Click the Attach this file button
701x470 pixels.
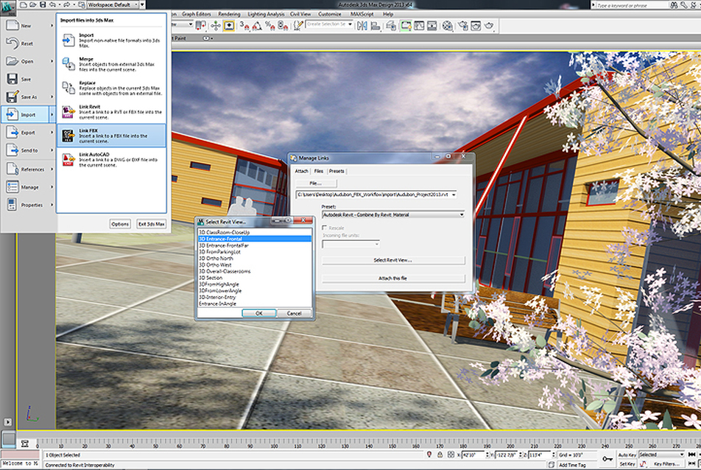(x=393, y=278)
